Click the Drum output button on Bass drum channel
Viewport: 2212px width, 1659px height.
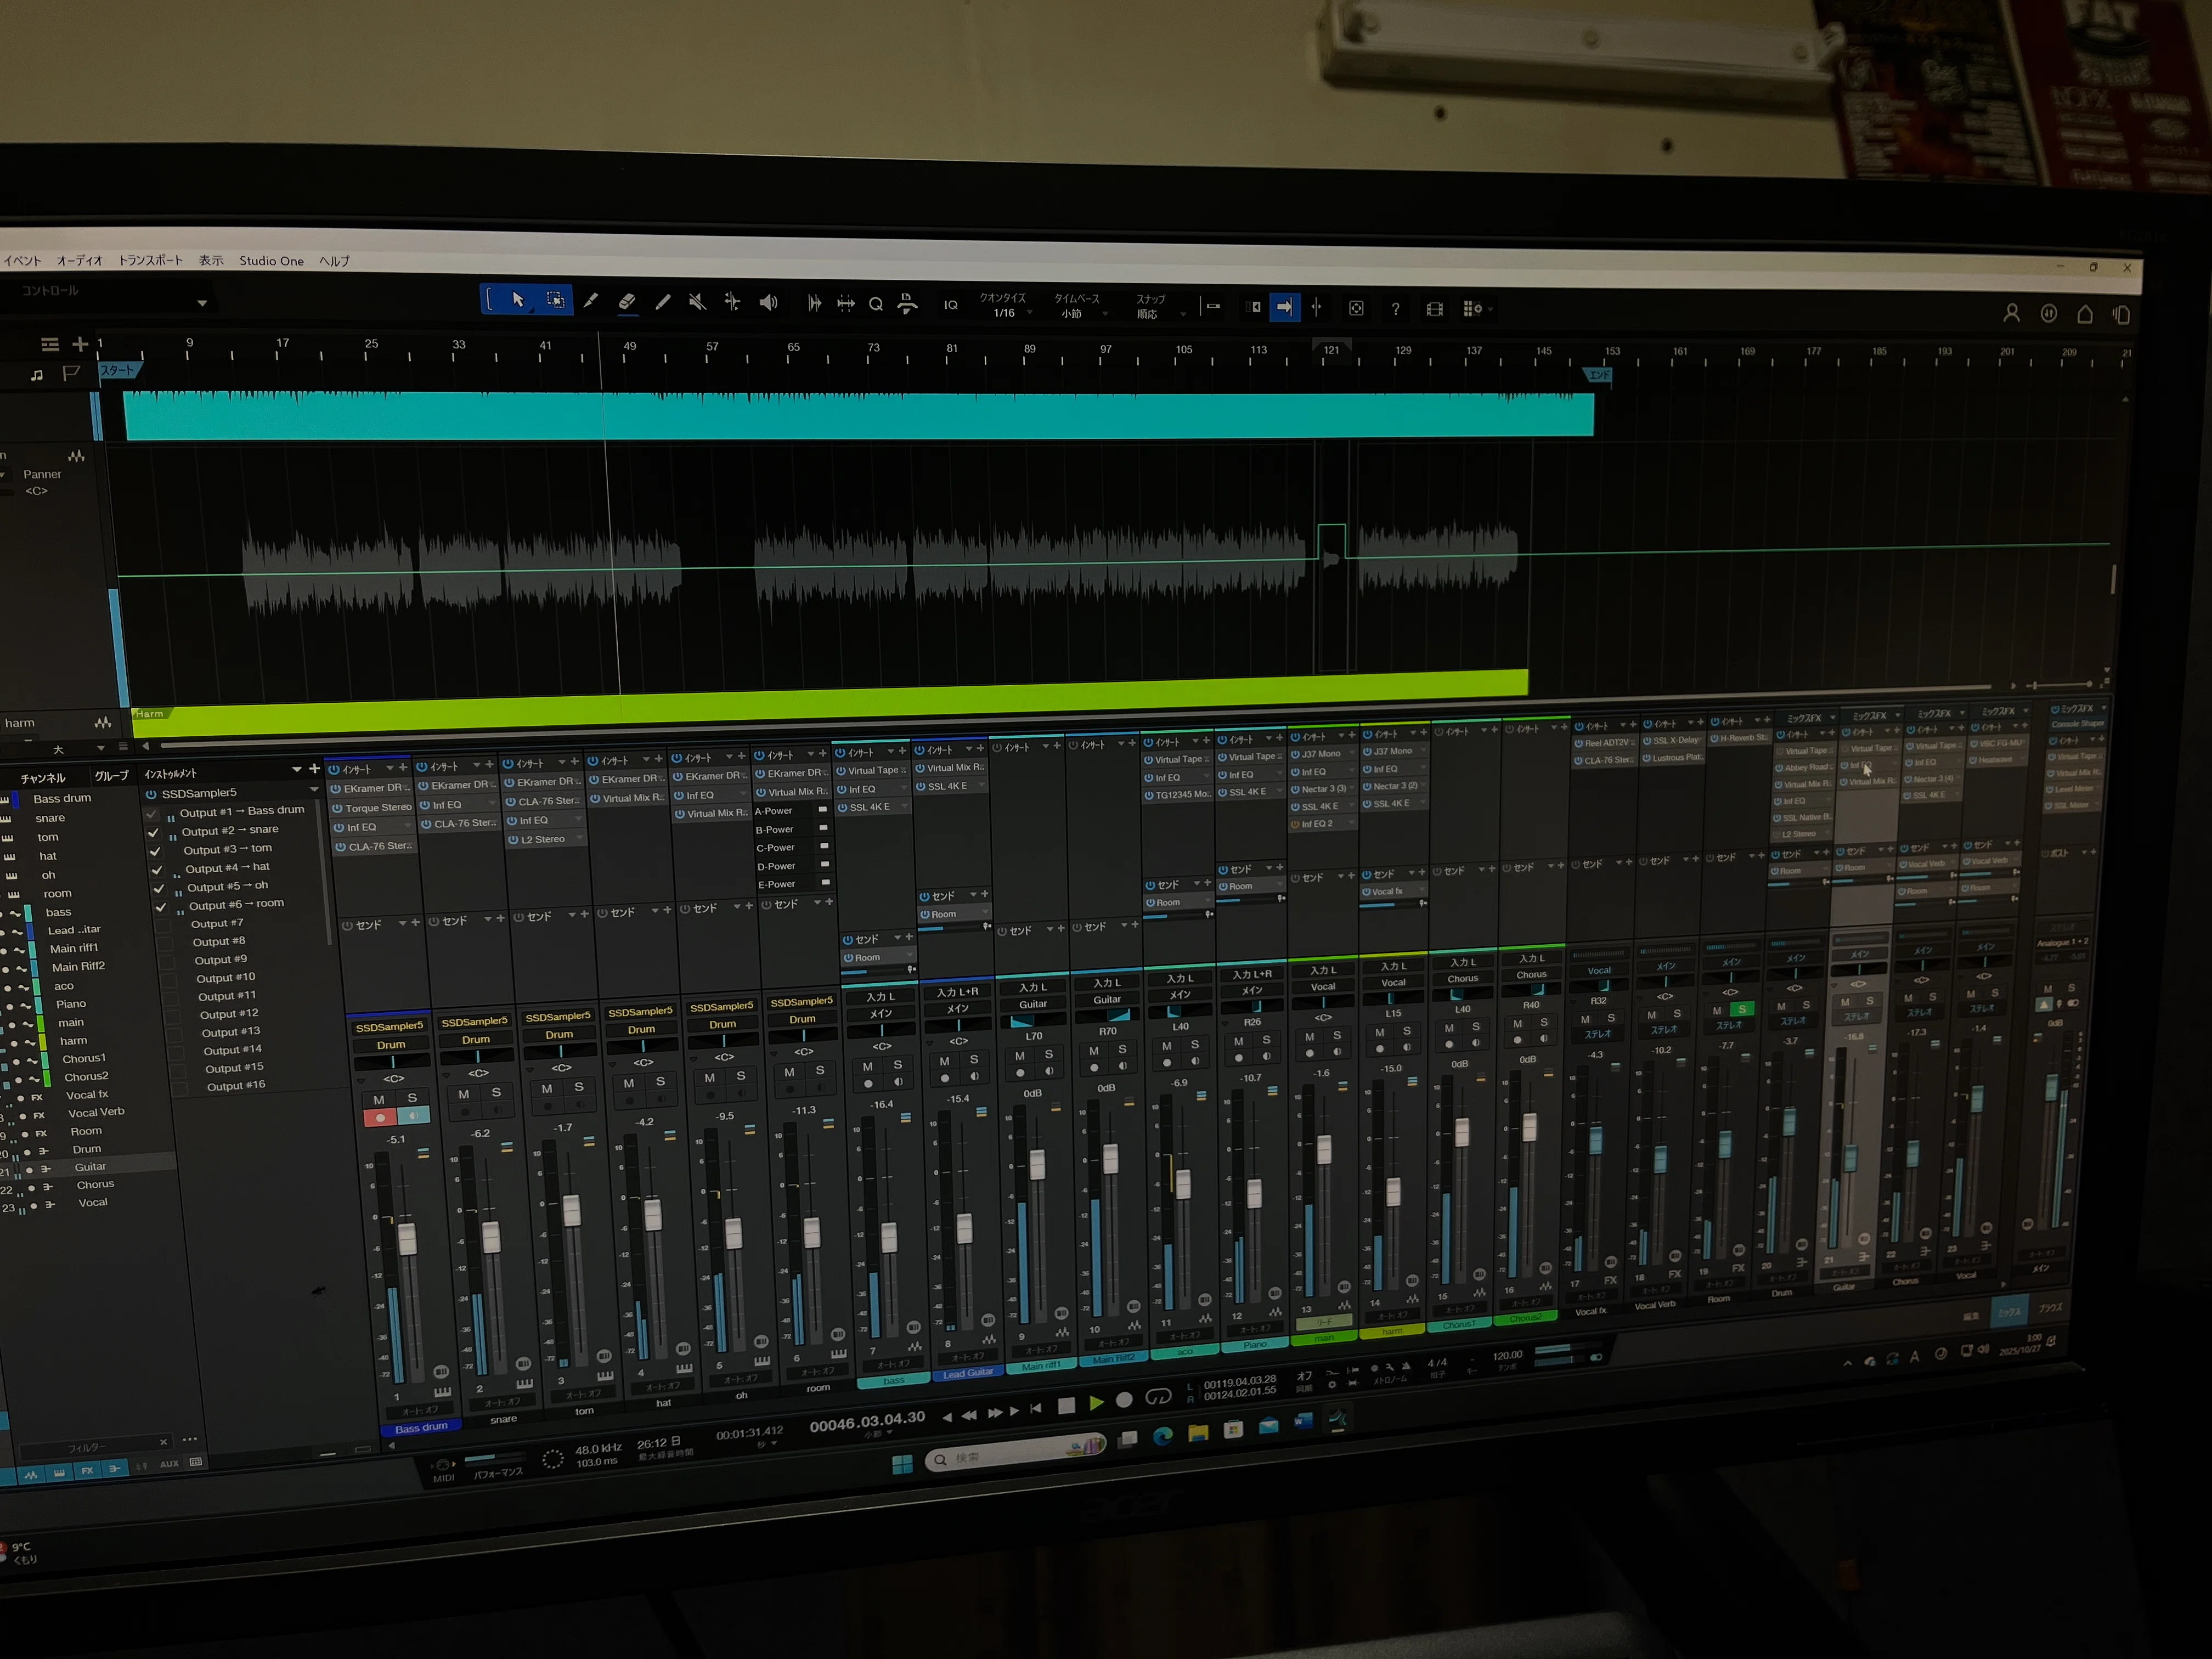click(391, 1045)
